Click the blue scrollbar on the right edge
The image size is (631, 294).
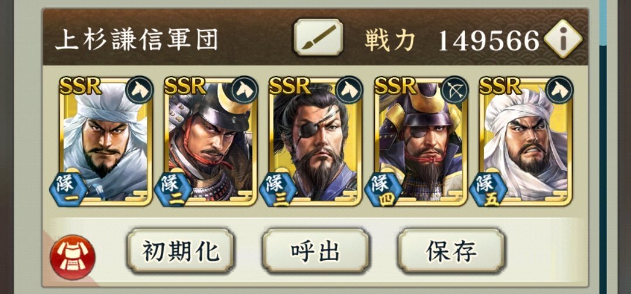[x=603, y=20]
